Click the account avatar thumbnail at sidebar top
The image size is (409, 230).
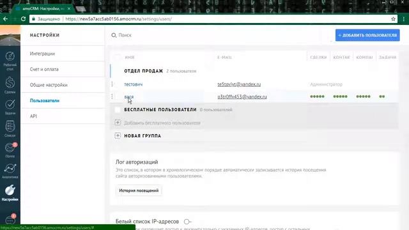point(10,36)
